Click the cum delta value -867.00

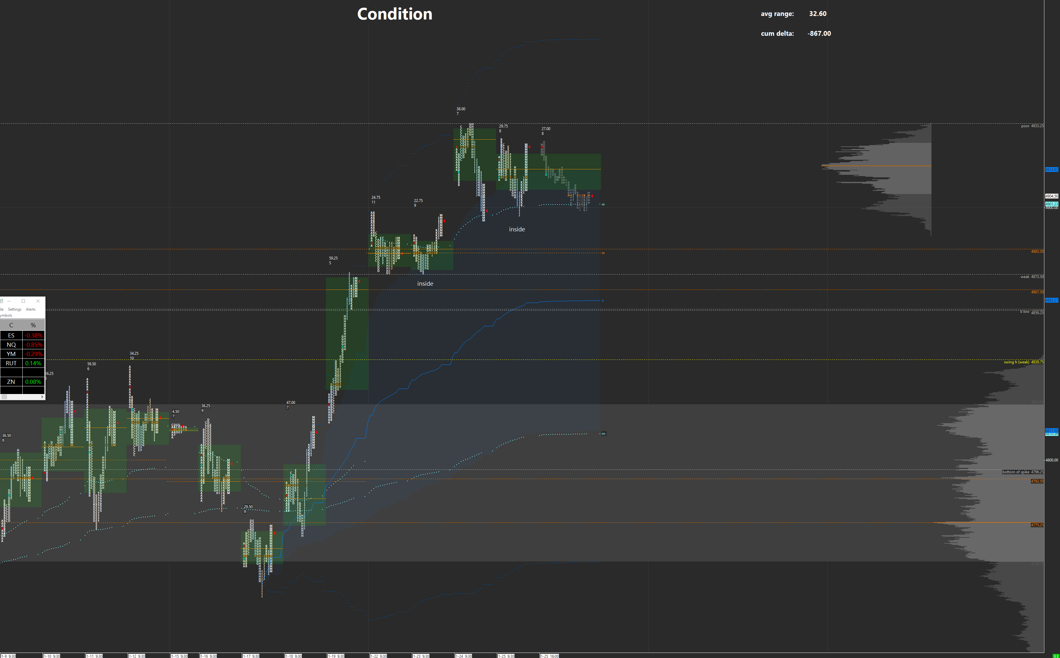pos(819,34)
